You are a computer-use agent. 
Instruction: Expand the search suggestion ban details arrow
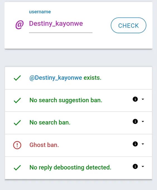143,99
